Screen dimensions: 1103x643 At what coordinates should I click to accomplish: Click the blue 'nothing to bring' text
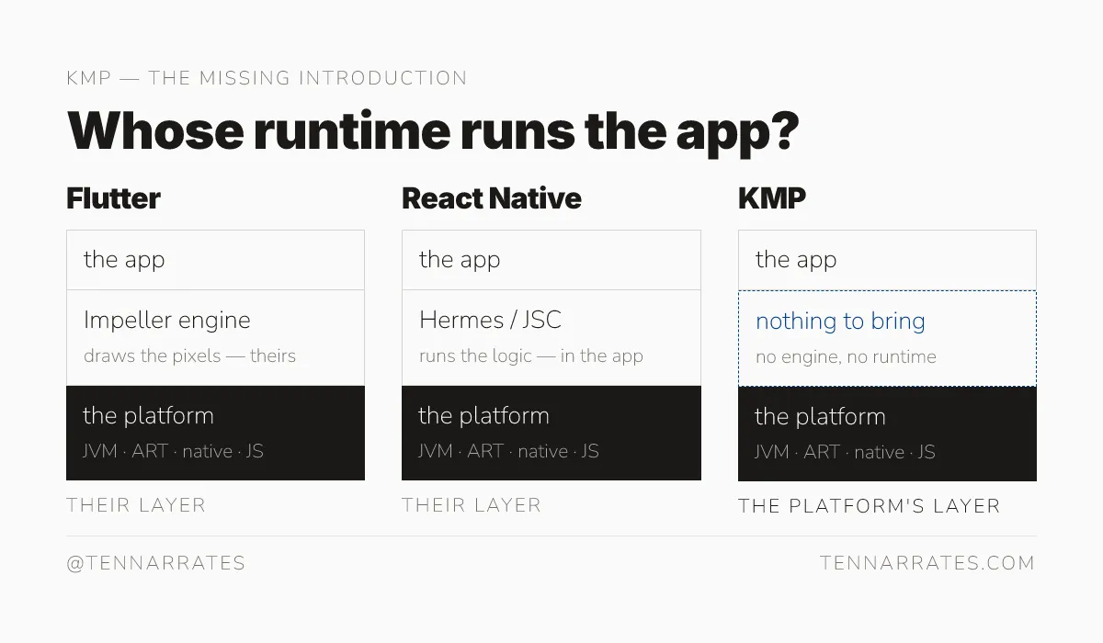pyautogui.click(x=840, y=321)
